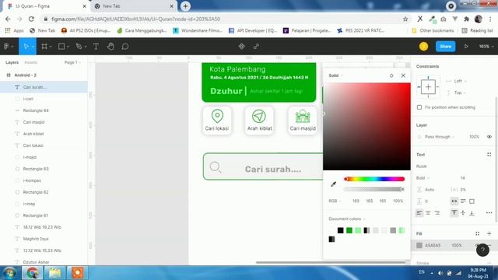
Task: Align text left
Action: (419, 212)
